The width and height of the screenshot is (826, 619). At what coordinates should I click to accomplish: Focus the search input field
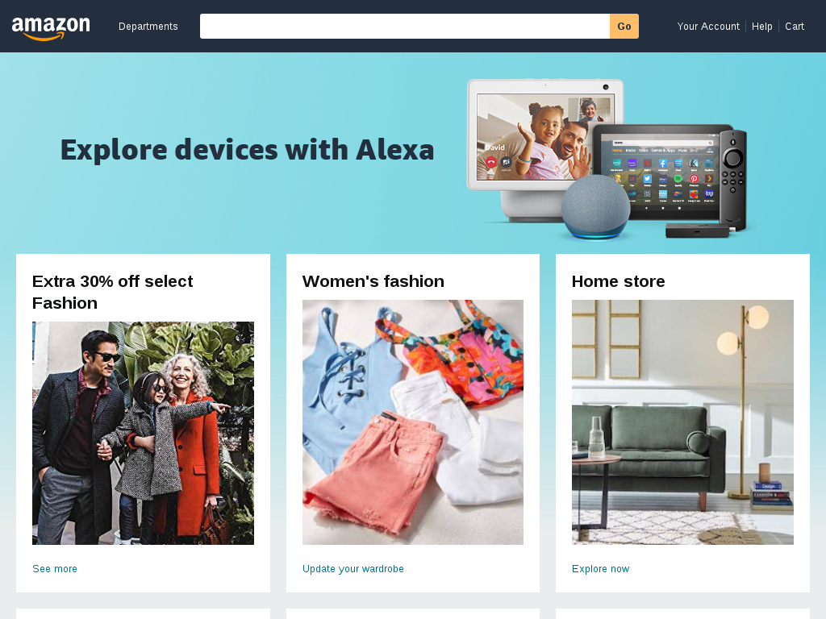point(405,27)
